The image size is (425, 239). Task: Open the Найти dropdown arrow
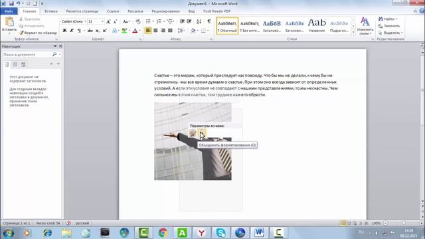coord(396,19)
